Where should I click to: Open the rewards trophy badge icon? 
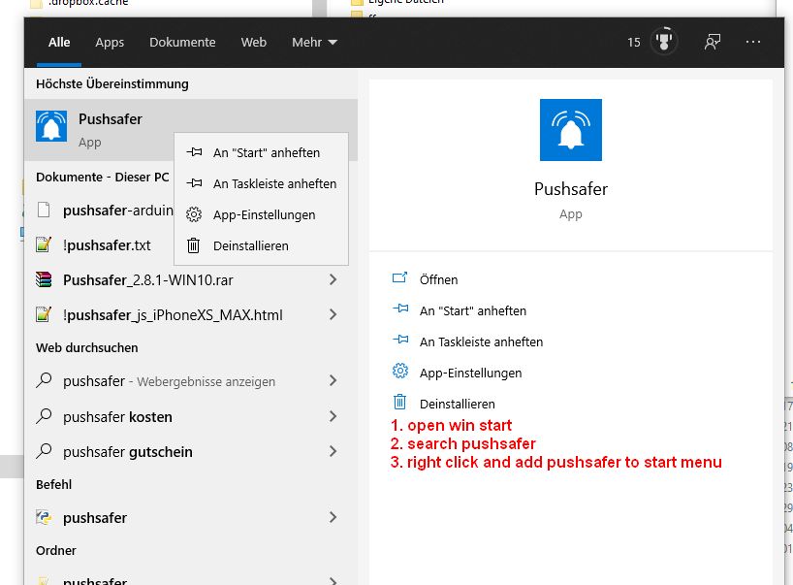click(663, 42)
